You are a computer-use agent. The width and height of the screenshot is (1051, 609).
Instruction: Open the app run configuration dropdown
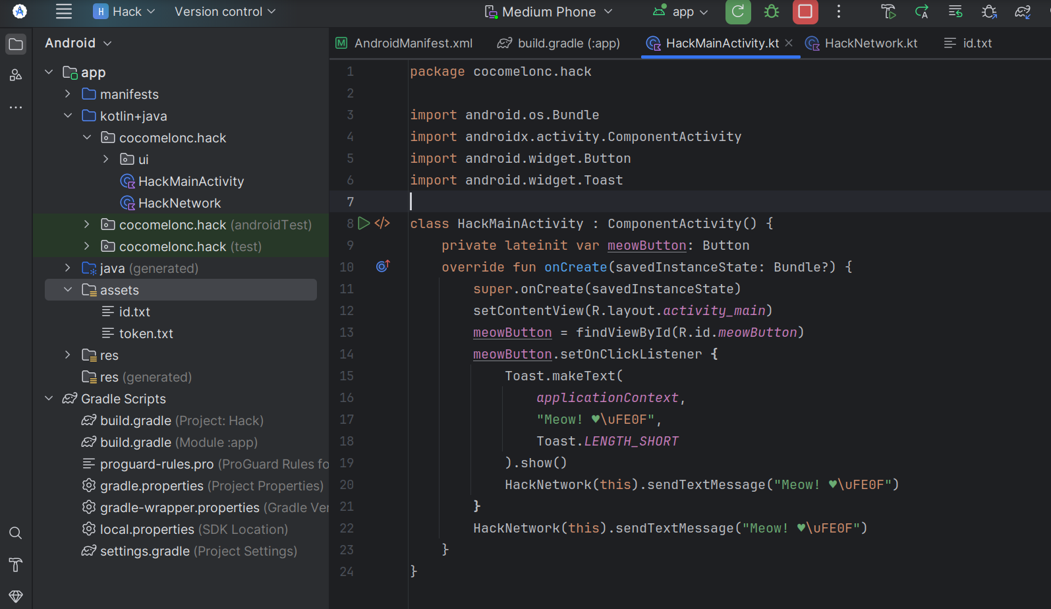click(681, 11)
